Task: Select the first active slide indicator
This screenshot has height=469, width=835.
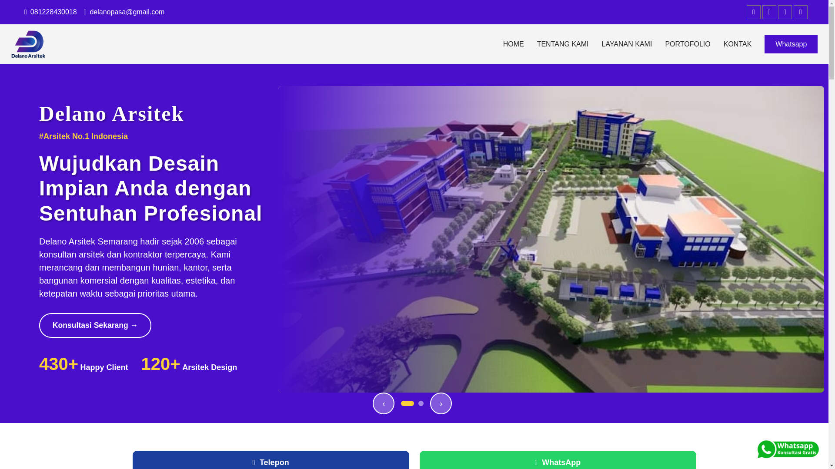Action: pos(407,403)
